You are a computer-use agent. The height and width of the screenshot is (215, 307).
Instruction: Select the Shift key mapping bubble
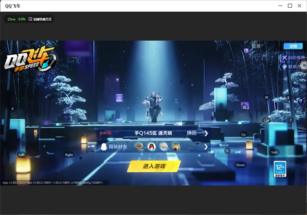(x=274, y=152)
